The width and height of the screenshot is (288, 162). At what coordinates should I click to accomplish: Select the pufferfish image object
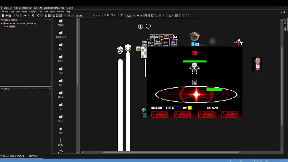(x=195, y=36)
